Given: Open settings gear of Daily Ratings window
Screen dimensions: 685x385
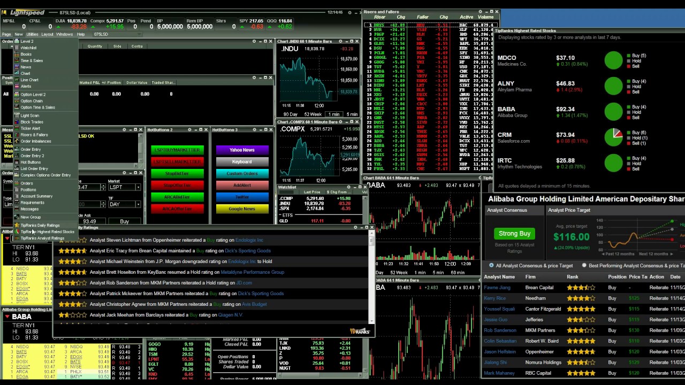Looking at the screenshot, I should (x=356, y=227).
